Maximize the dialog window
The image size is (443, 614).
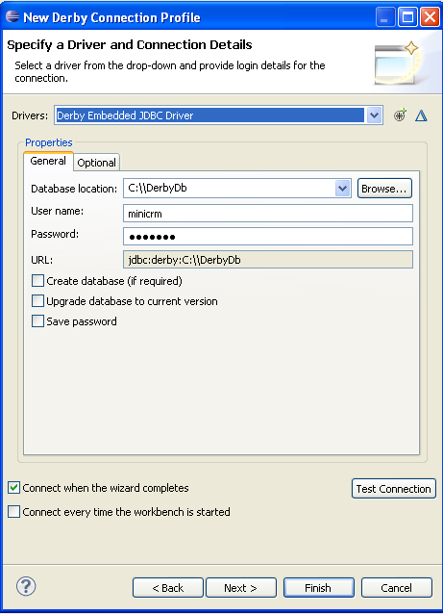pos(407,17)
